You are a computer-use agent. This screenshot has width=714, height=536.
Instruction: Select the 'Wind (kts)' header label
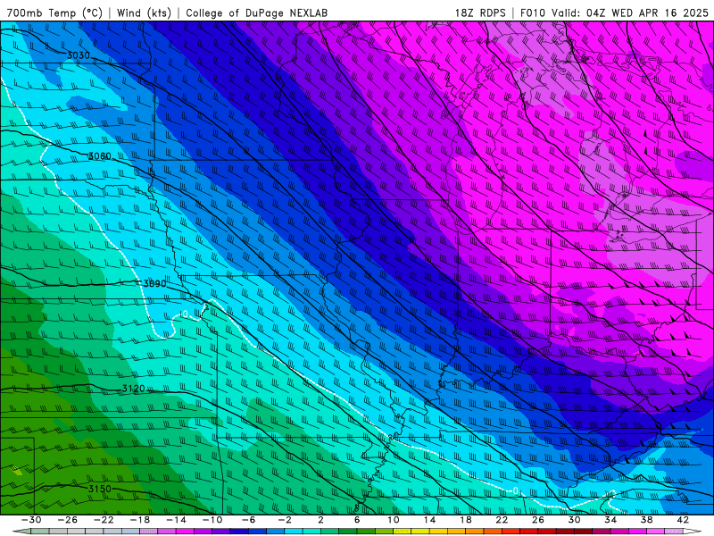(x=144, y=13)
